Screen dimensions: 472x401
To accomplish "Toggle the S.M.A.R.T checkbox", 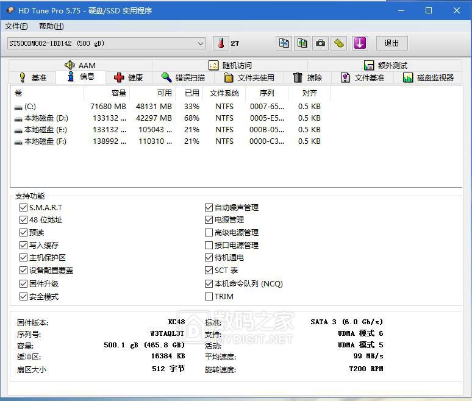I will tap(24, 207).
